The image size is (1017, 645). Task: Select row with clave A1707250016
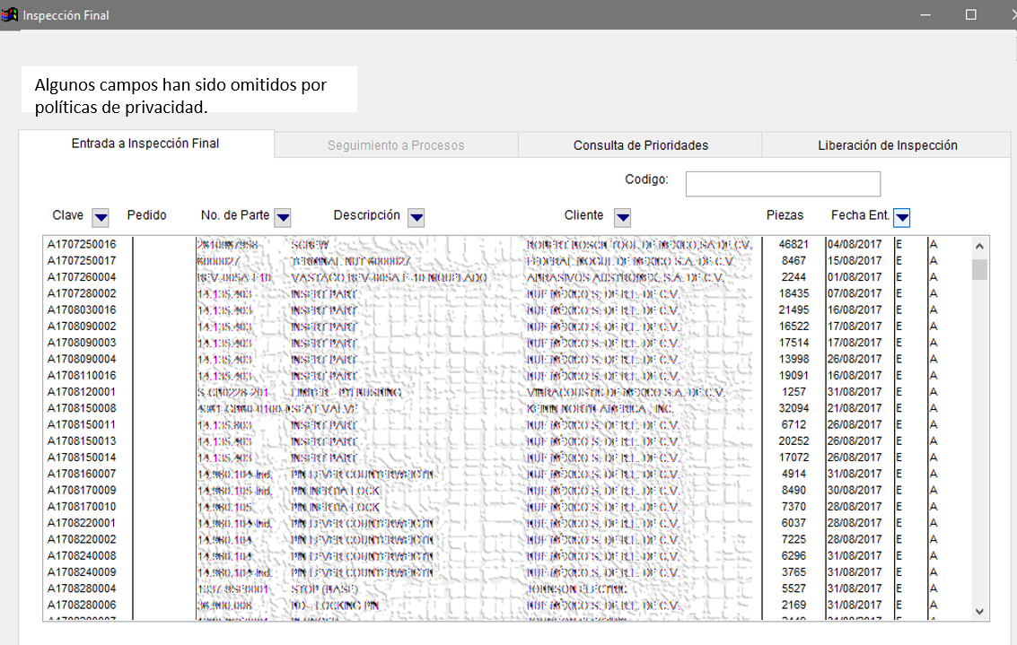click(82, 245)
